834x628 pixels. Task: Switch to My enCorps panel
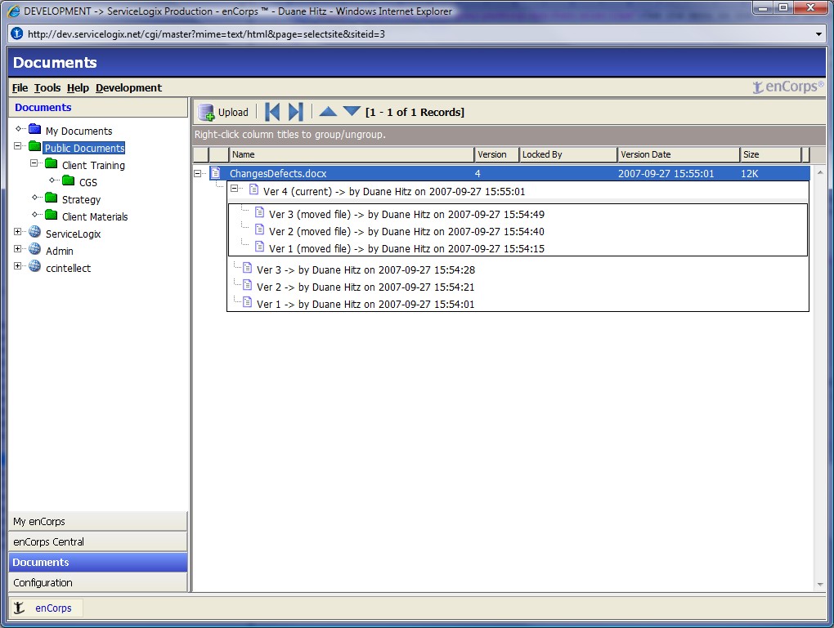pyautogui.click(x=98, y=521)
